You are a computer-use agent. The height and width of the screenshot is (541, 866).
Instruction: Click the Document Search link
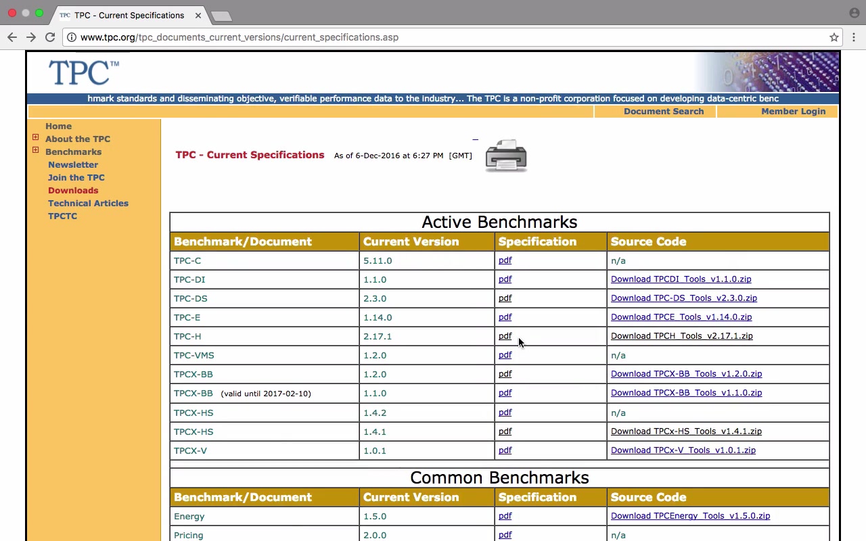[x=664, y=112]
